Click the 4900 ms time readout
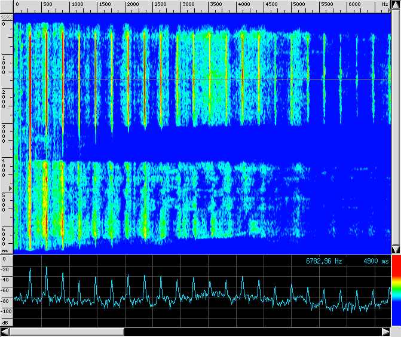Image resolution: width=401 pixels, height=337 pixels. [376, 262]
